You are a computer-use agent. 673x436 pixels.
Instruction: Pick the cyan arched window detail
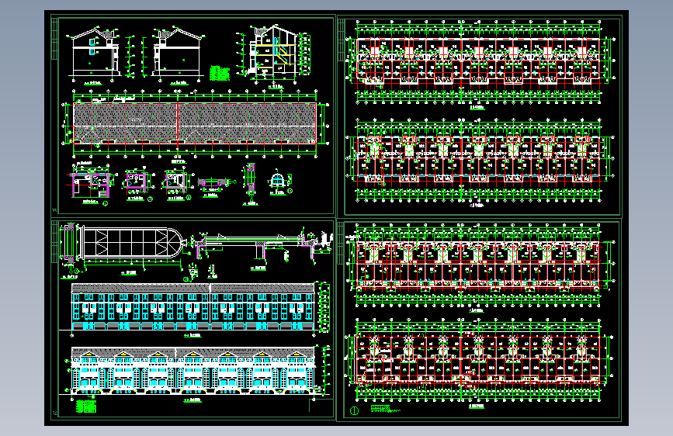[x=277, y=179]
